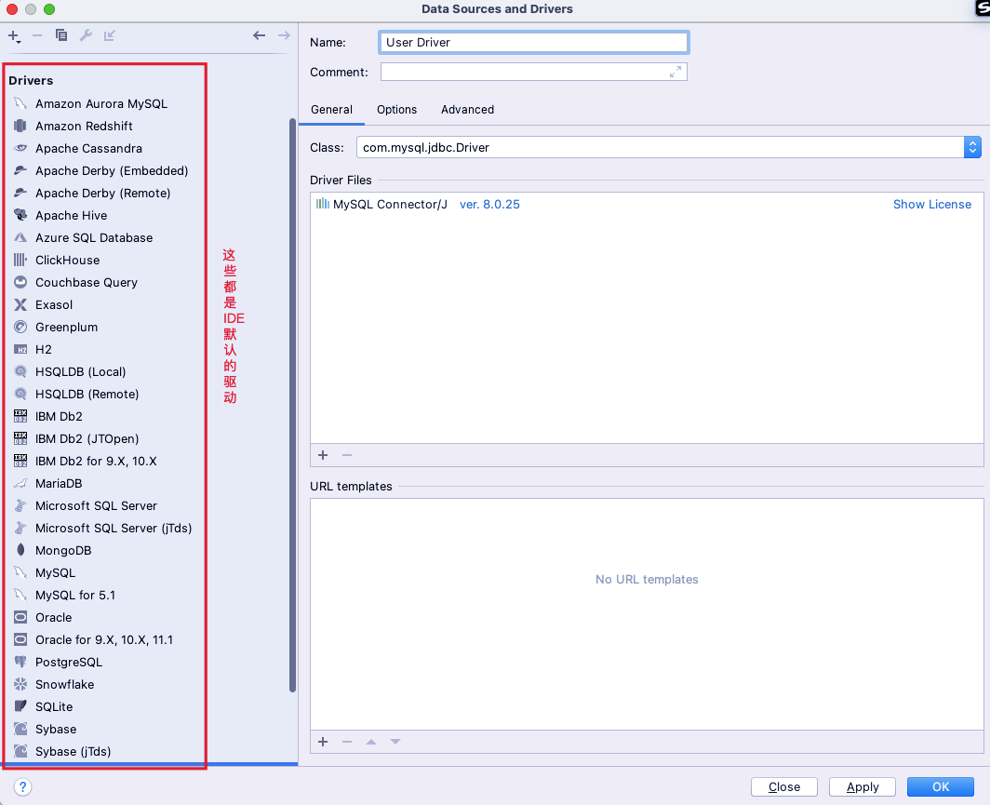The image size is (990, 805).
Task: Click the MySQL Connector/J library icon
Action: tap(323, 203)
